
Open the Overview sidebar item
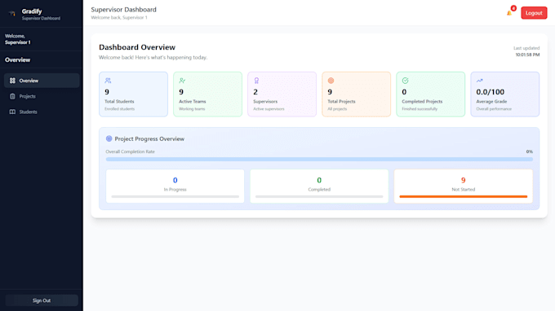point(42,81)
